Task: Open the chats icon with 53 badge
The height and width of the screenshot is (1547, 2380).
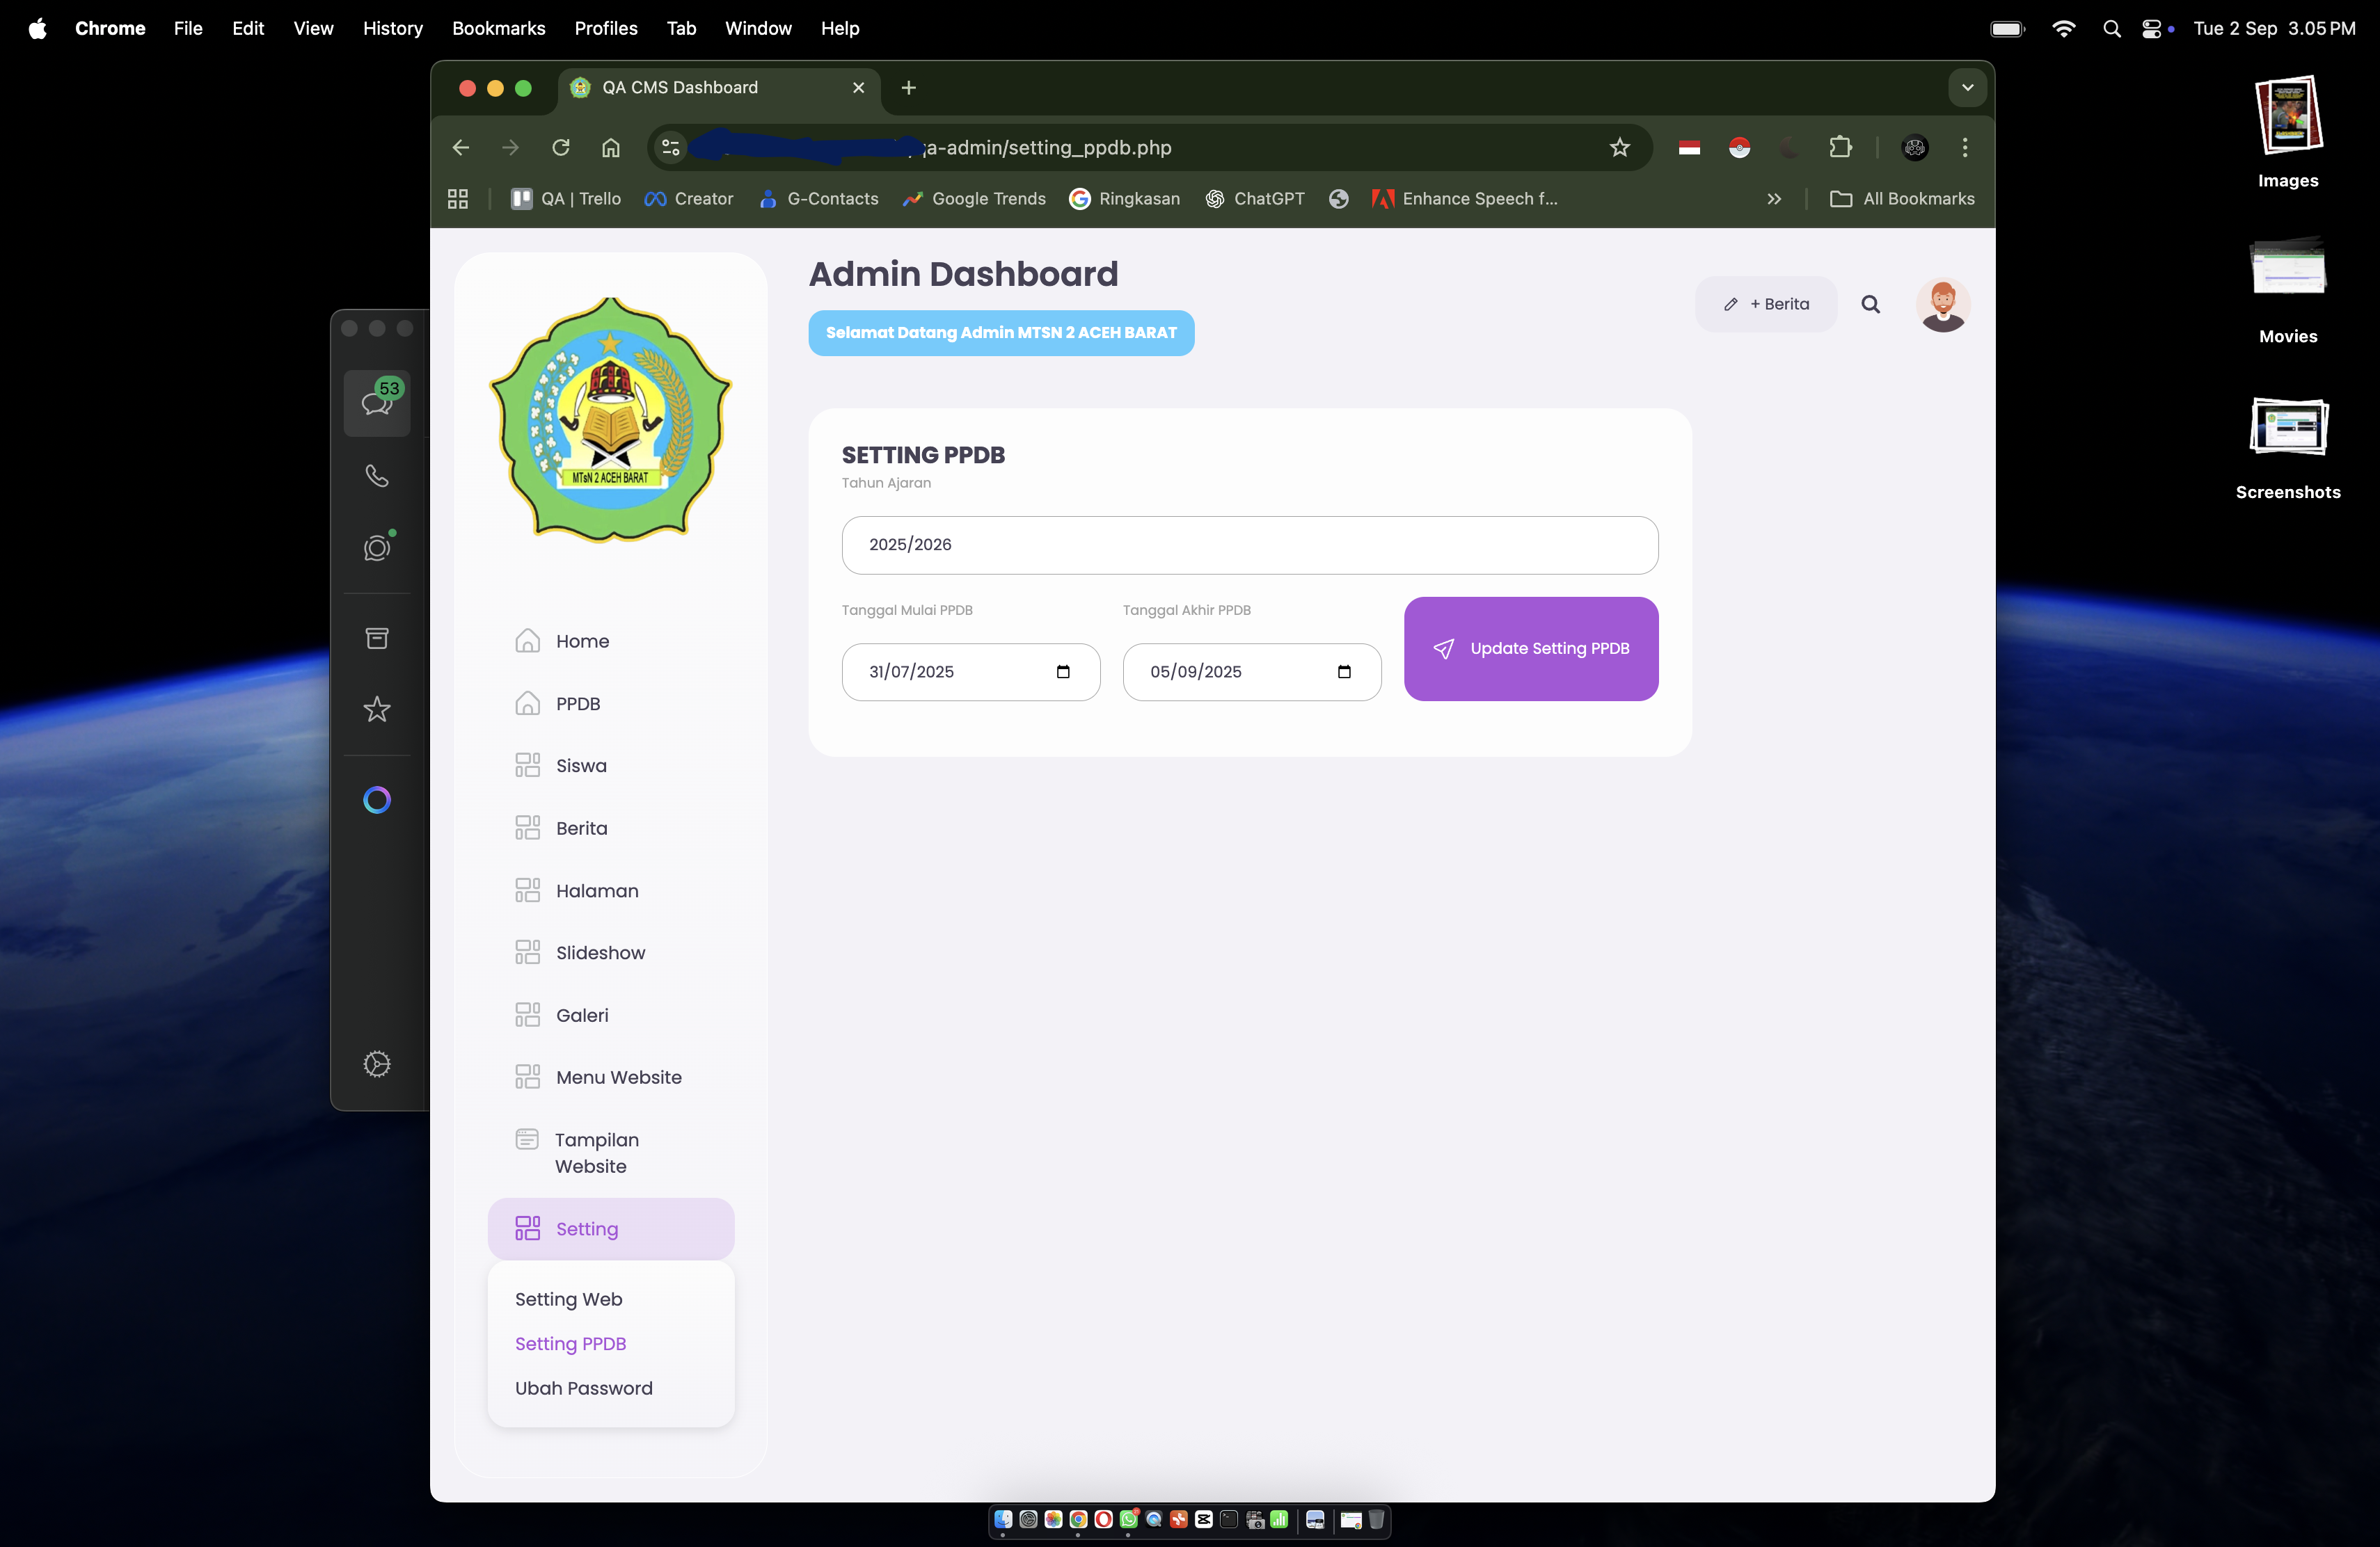Action: [377, 402]
